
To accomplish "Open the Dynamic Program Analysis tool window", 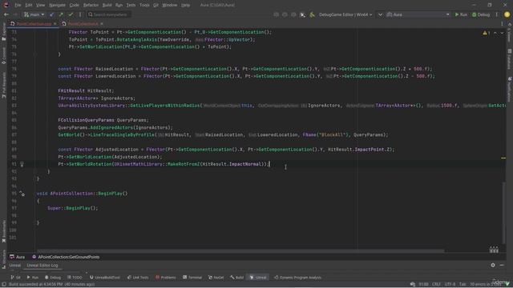I will tap(297, 278).
